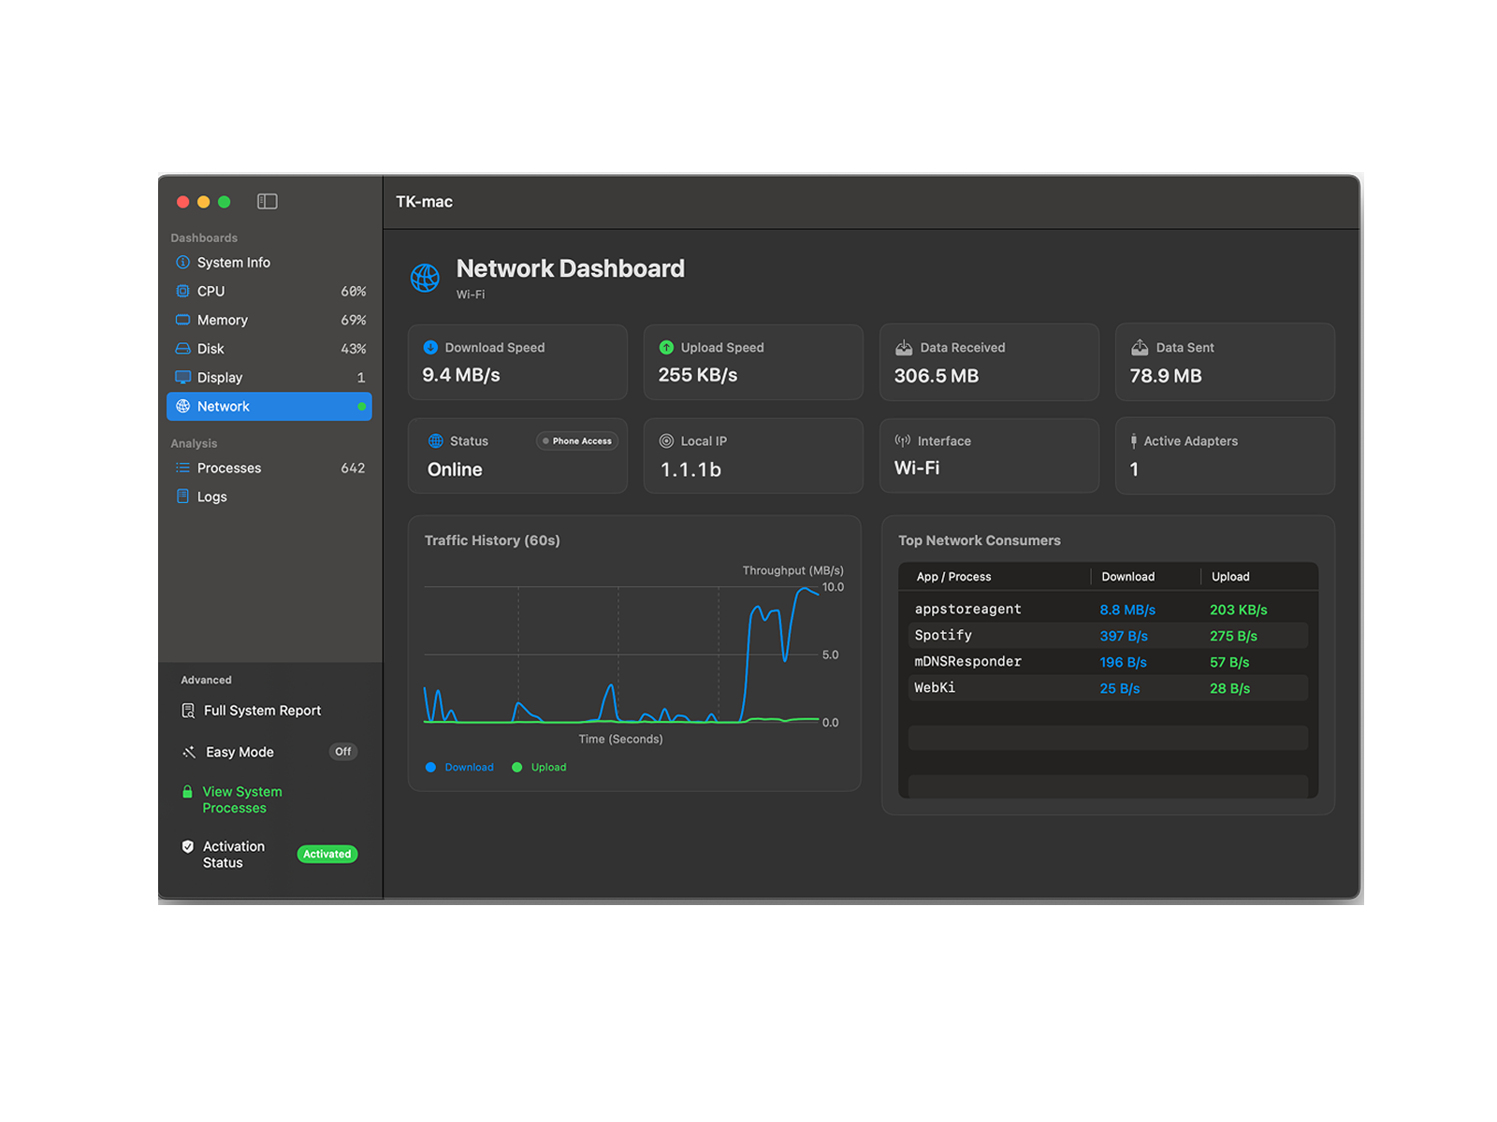Screen dimensions: 1497x1122
Task: Open the CPU dashboard
Action: point(269,291)
